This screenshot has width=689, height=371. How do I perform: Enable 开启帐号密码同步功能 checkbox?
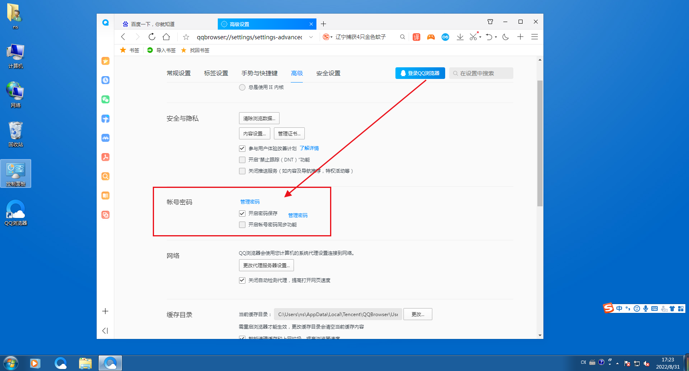click(x=242, y=225)
